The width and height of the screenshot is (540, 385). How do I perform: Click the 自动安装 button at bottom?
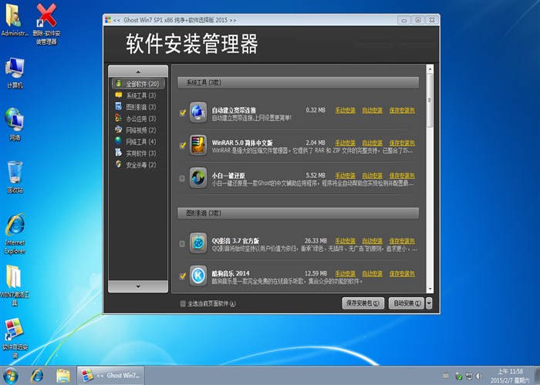coord(407,303)
